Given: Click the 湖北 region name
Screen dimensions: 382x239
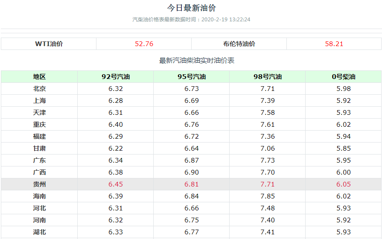Looking at the screenshot, I should [x=39, y=232].
